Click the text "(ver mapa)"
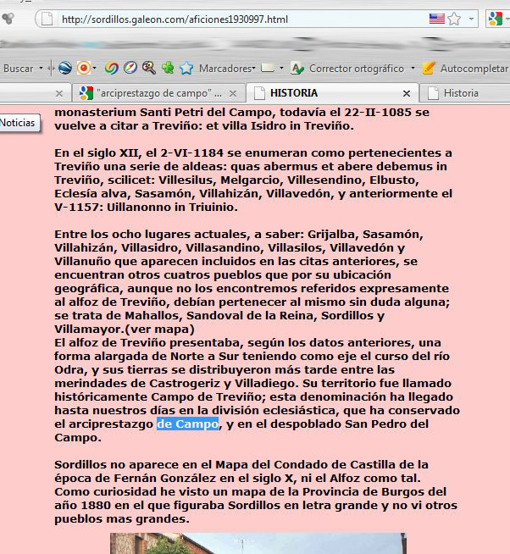Image resolution: width=510 pixels, height=554 pixels. (160, 329)
